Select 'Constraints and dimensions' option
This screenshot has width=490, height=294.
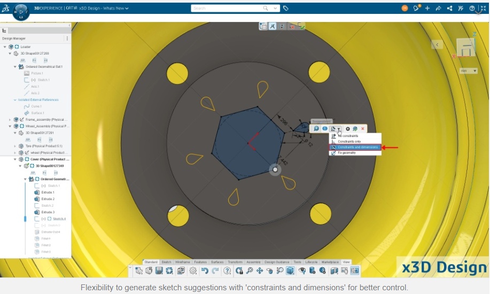(x=355, y=147)
